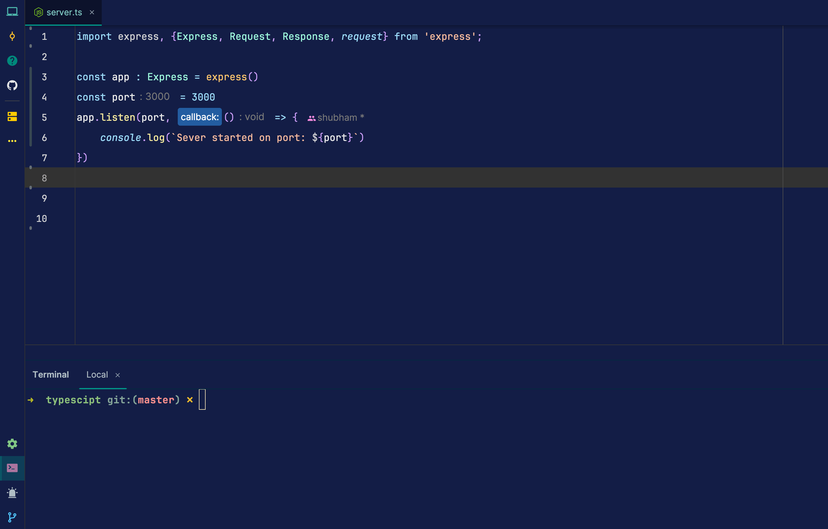Screen dimensions: 828x529
Task: Click the terminal input after git:(master)
Action: pyautogui.click(x=203, y=399)
